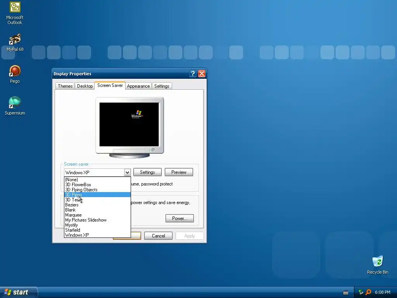This screenshot has width=397, height=298.
Task: Click the 6:08 PM taskbar clock
Action: click(382, 292)
